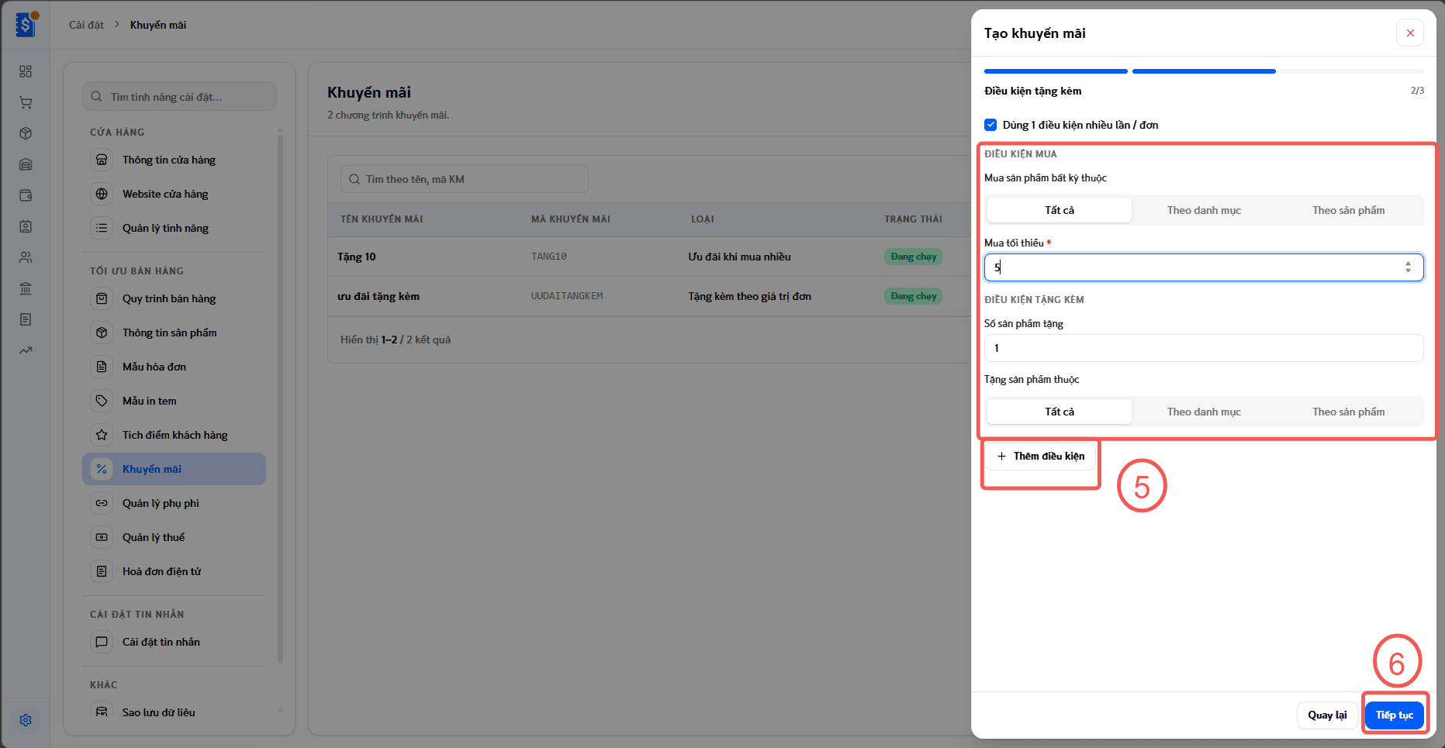Click Cài đặt breadcrumb link

click(86, 25)
